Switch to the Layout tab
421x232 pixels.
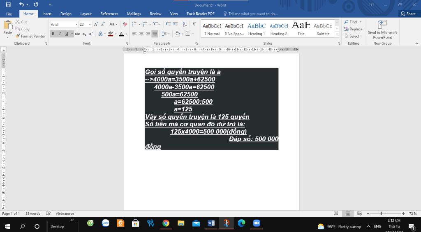(86, 14)
